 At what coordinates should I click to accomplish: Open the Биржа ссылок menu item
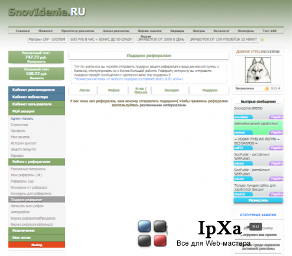pos(150,30)
